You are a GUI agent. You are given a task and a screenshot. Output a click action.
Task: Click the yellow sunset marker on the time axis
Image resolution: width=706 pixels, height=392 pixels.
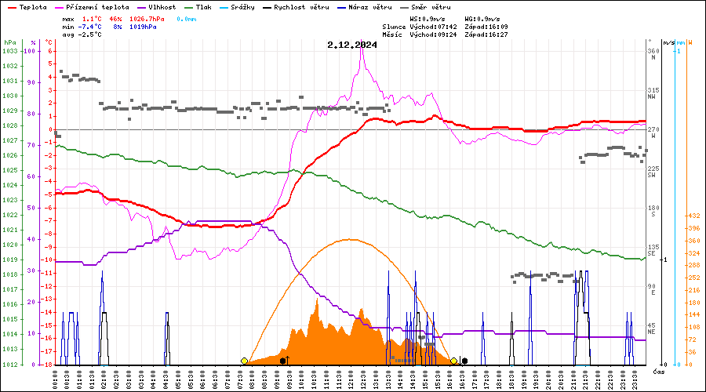tap(453, 361)
